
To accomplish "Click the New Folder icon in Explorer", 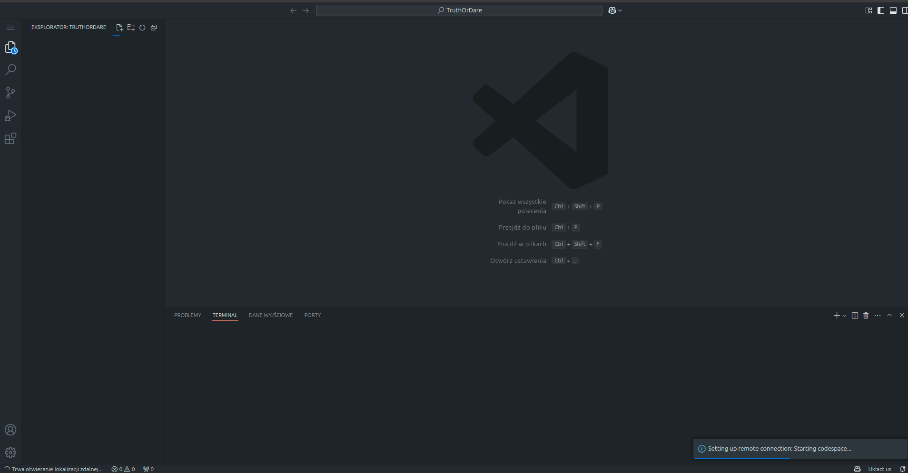I will (131, 28).
